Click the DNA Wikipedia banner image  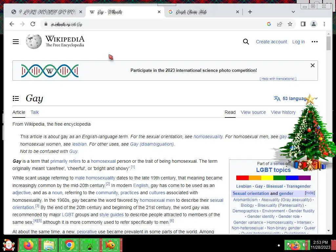pyautogui.click(x=50, y=71)
